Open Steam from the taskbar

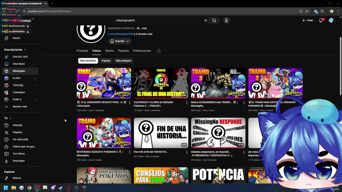coord(61,188)
